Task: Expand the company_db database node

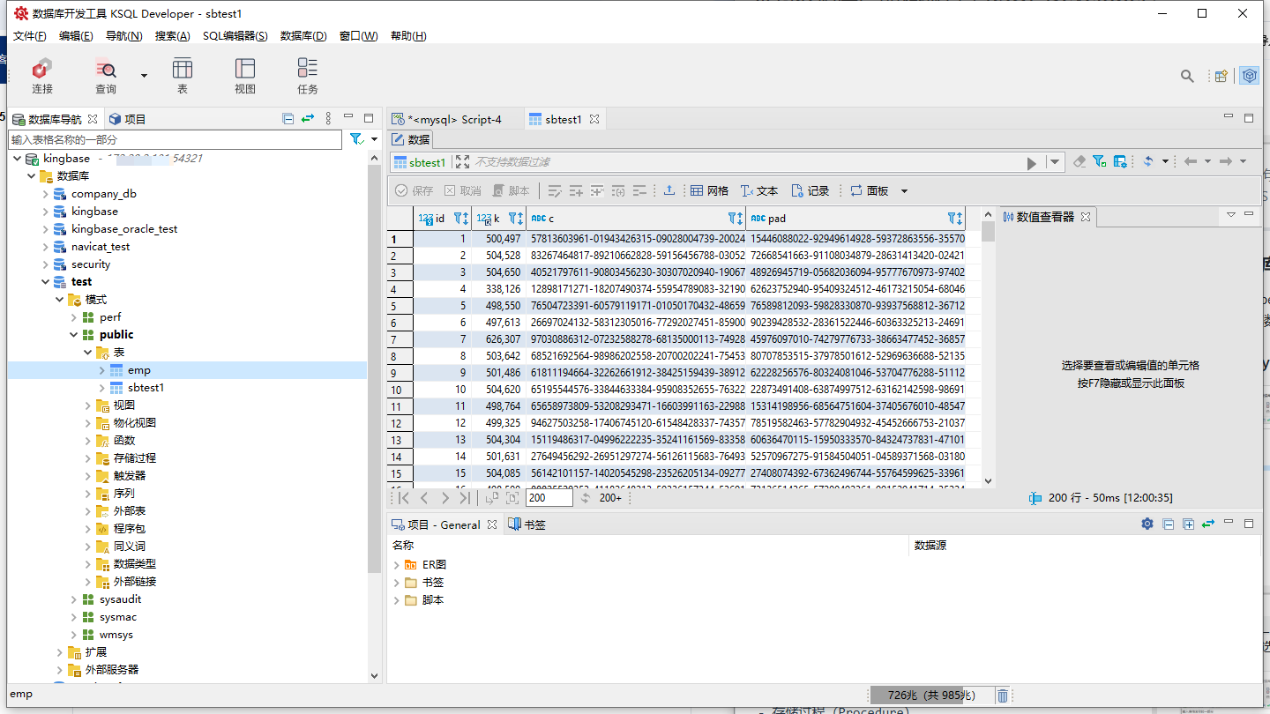Action: click(x=46, y=194)
